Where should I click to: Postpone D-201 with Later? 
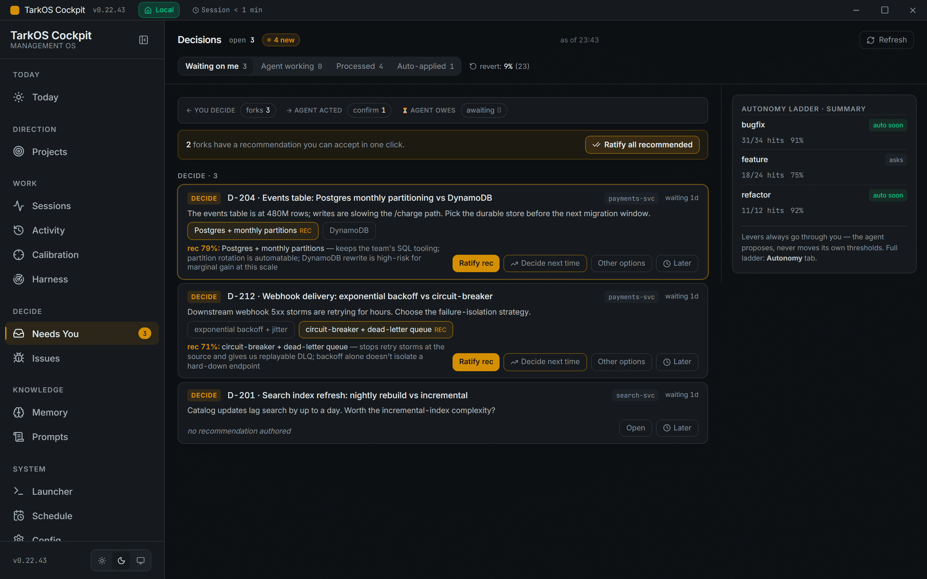[x=677, y=428]
